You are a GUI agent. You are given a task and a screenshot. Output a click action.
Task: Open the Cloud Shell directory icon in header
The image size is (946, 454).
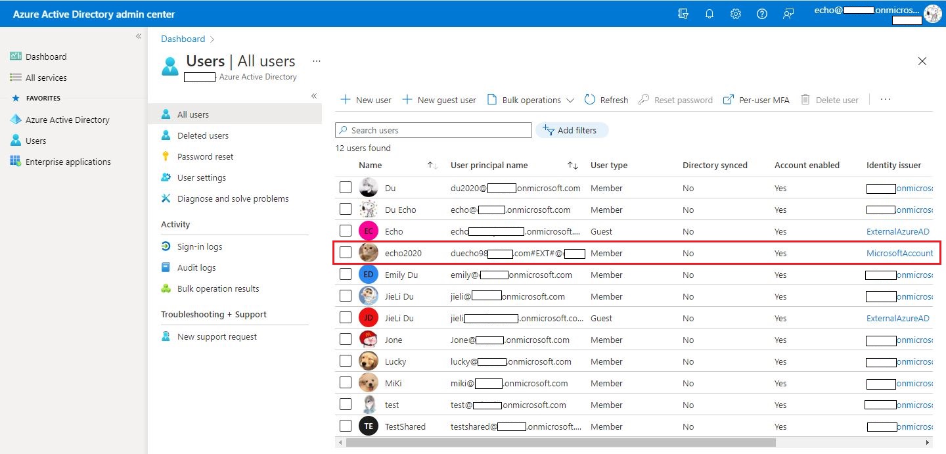click(x=683, y=14)
